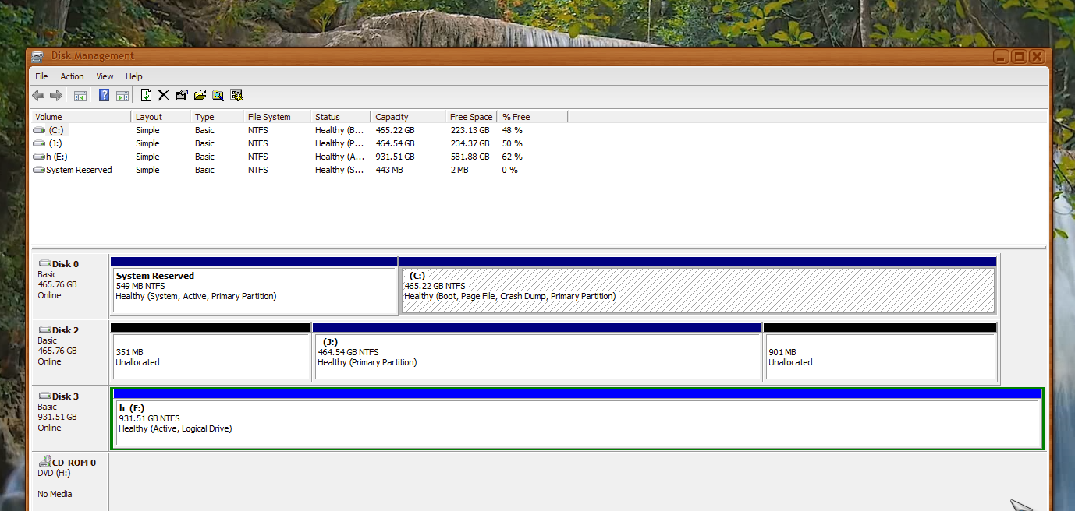
Task: Sort by the Volume column header
Action: click(x=80, y=117)
